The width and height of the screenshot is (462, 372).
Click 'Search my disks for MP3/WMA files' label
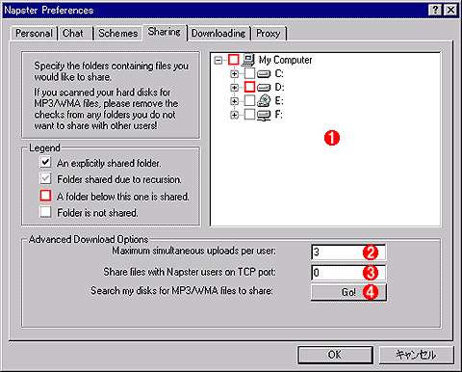click(x=182, y=291)
